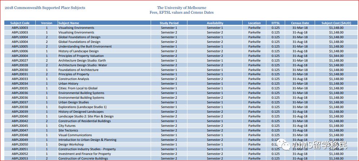This screenshot has width=359, height=161.
Task: Click the Census Date column header
Action: tap(300, 23)
